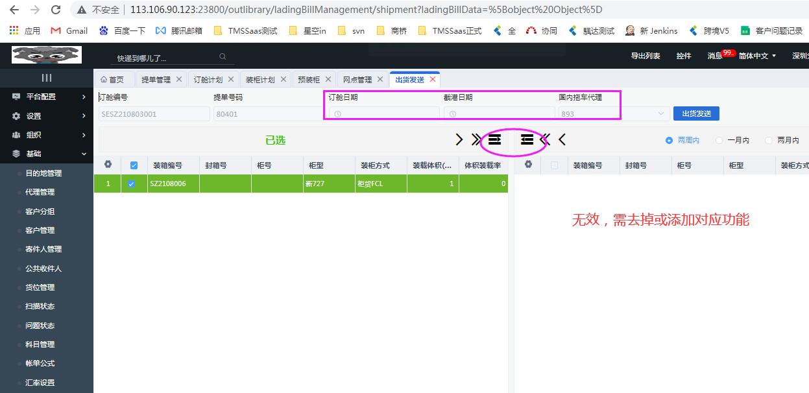Toggle select-all checkbox in left table header
The image size is (809, 393).
pos(134,165)
